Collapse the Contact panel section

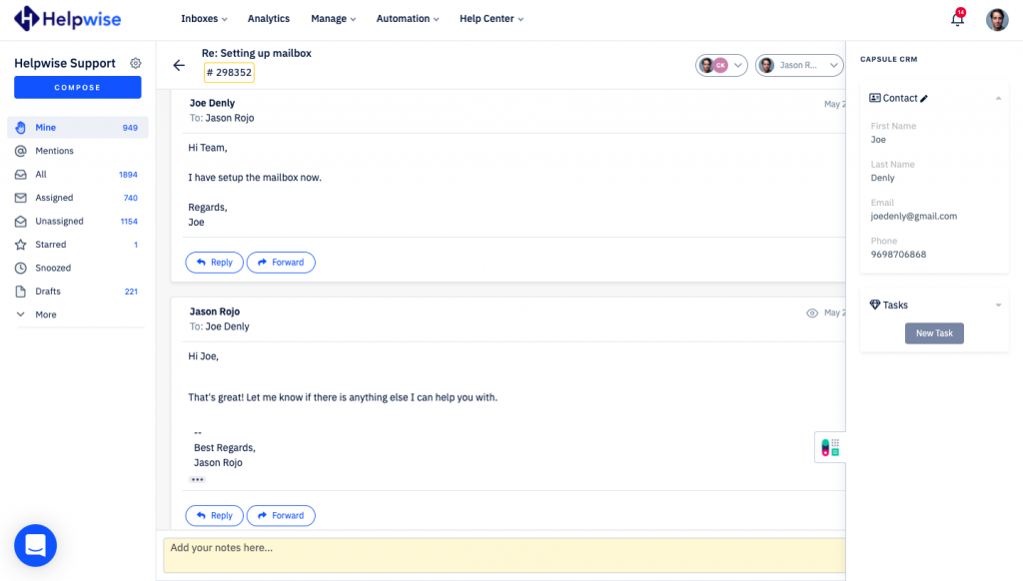pos(998,99)
